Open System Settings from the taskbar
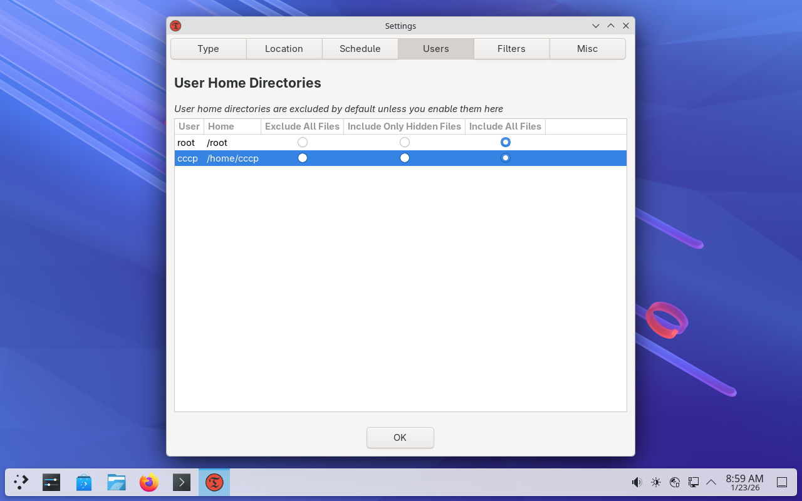The image size is (802, 501). [51, 482]
